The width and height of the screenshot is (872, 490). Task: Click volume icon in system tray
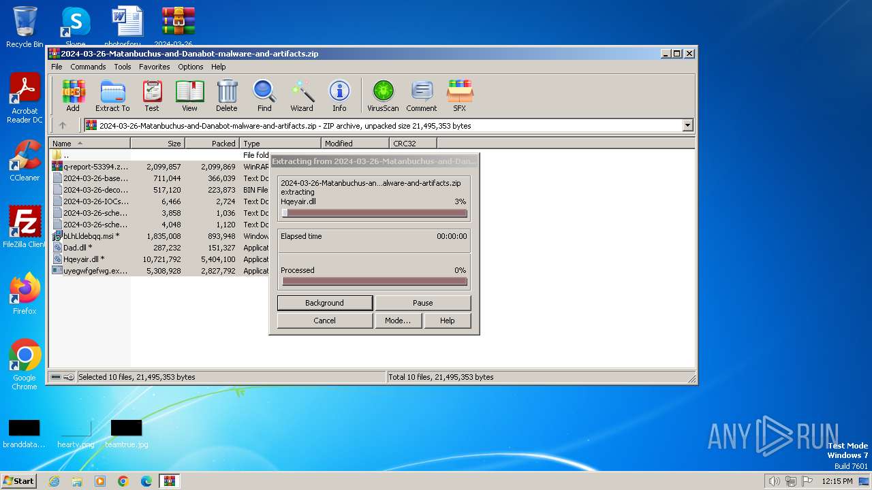tap(774, 481)
